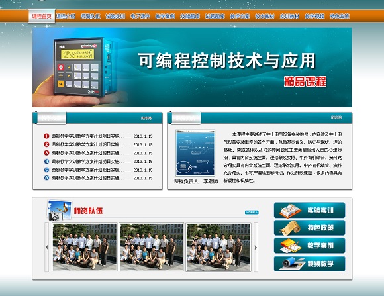The image size is (384, 296).
Task: Open more link in the left news panel
Action: click(146, 118)
